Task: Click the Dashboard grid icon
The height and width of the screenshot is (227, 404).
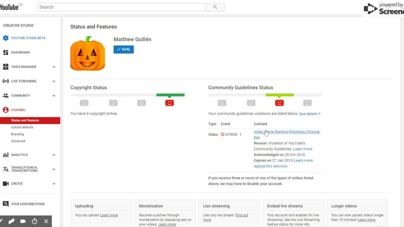Action: pos(6,52)
